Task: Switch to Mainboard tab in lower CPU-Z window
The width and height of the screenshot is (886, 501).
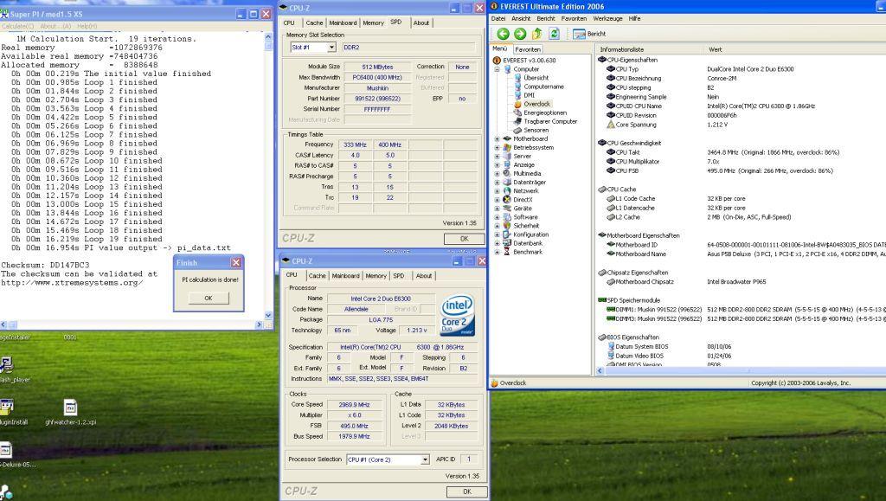Action: [x=346, y=276]
